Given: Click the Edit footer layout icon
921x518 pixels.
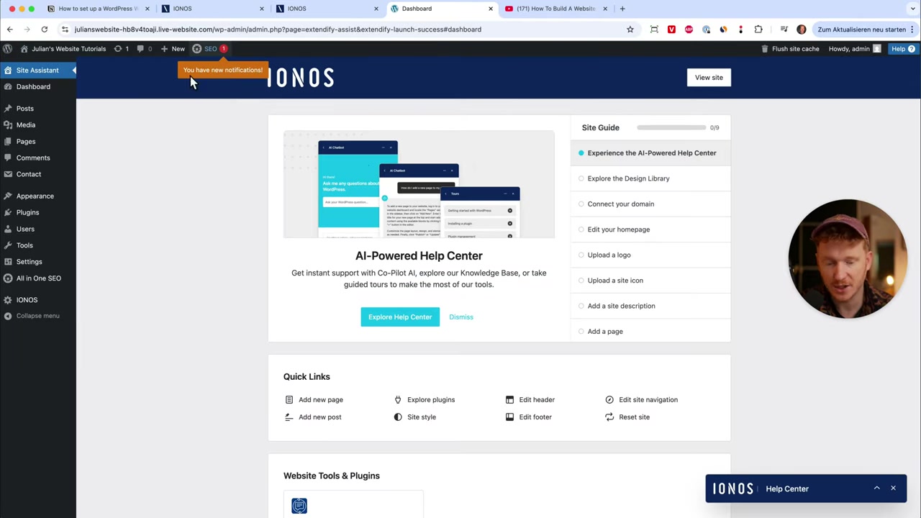Looking at the screenshot, I should [x=509, y=417].
